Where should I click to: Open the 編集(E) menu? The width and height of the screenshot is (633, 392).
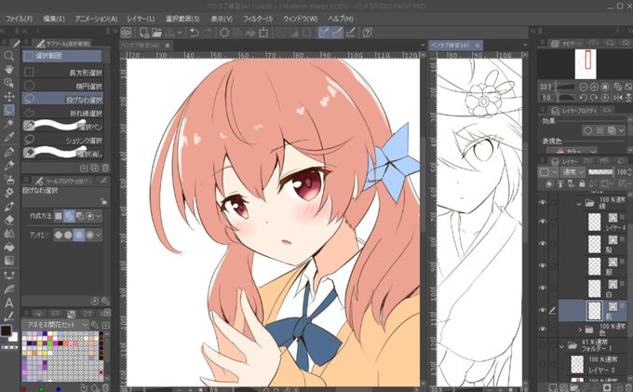[54, 19]
